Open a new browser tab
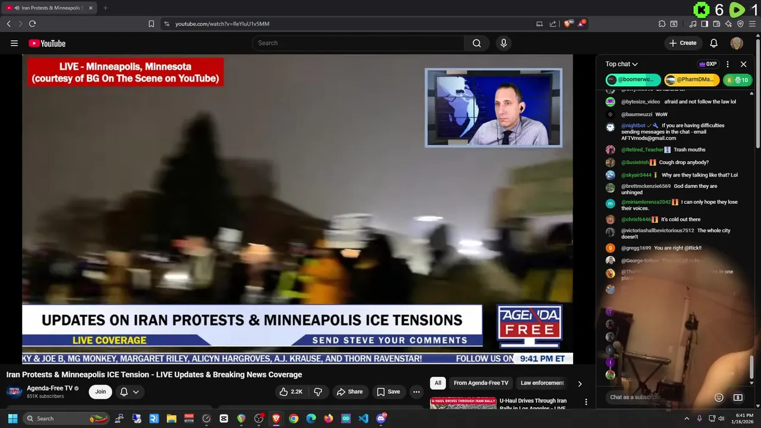Viewport: 761px width, 428px height. click(x=105, y=8)
